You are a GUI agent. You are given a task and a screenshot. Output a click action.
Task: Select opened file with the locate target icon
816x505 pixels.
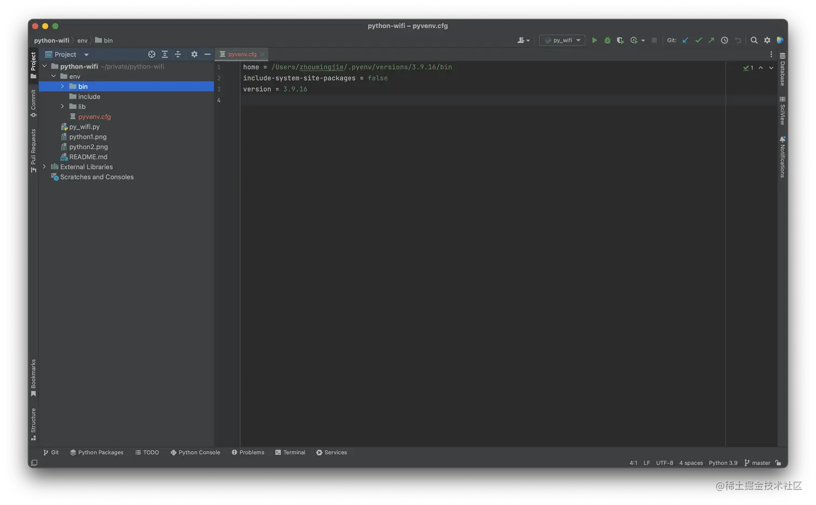[152, 54]
